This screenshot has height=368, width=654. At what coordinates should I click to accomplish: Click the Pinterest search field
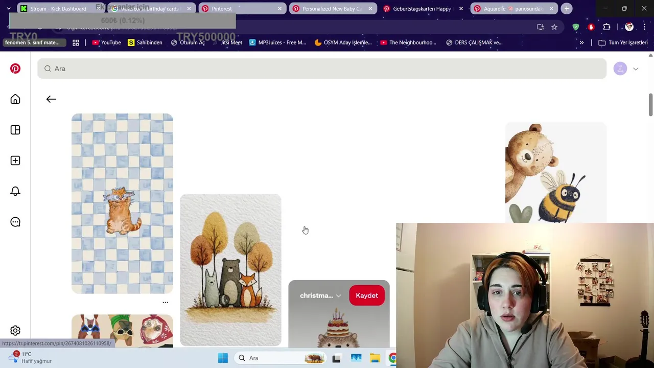click(x=322, y=68)
